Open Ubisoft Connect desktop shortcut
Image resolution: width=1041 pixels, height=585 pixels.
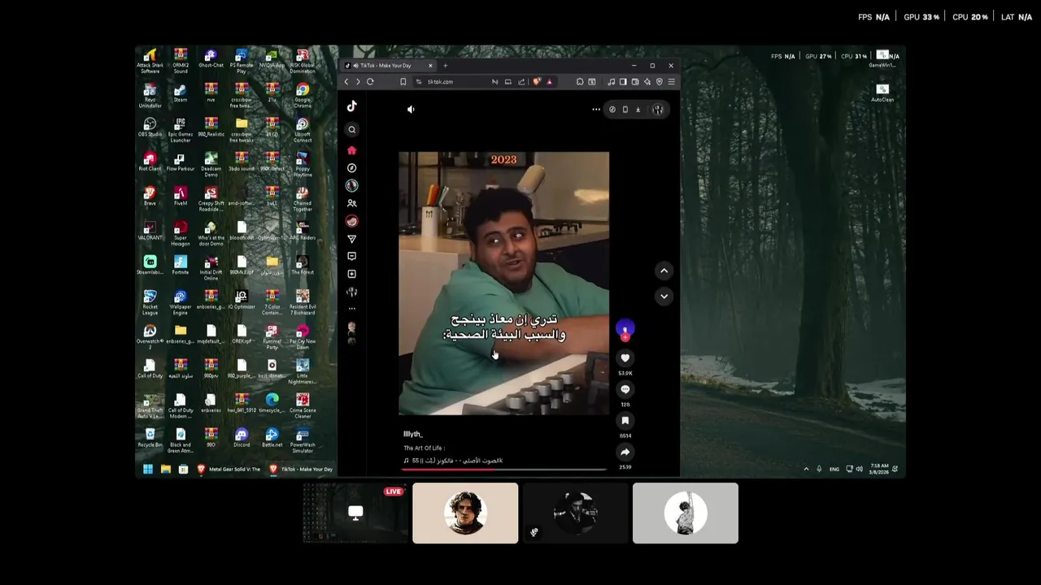[302, 129]
